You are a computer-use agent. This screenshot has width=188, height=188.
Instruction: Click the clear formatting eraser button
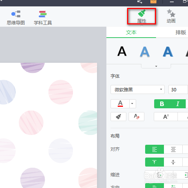(x=136, y=117)
